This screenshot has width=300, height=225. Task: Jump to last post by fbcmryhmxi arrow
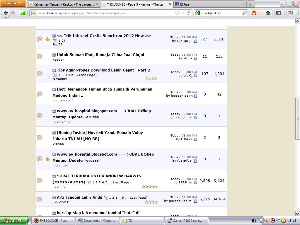(195, 117)
